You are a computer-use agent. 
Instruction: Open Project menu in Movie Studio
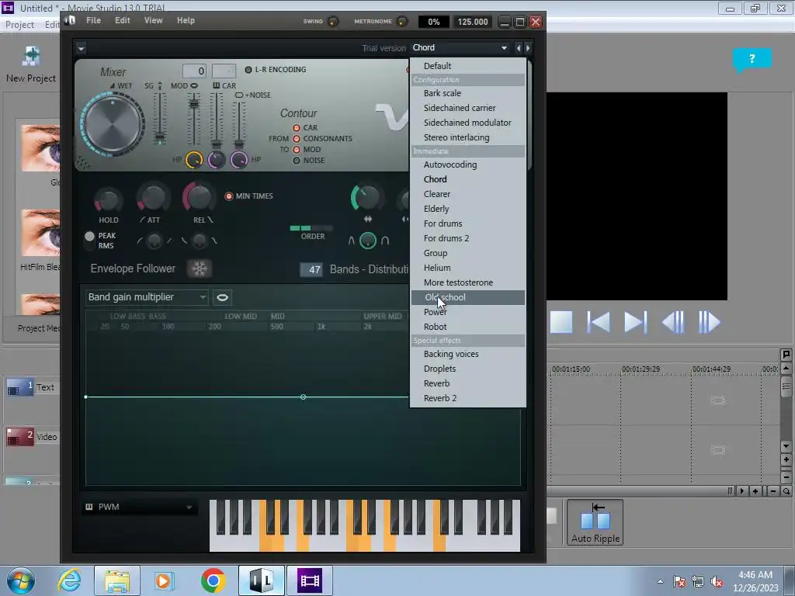19,25
